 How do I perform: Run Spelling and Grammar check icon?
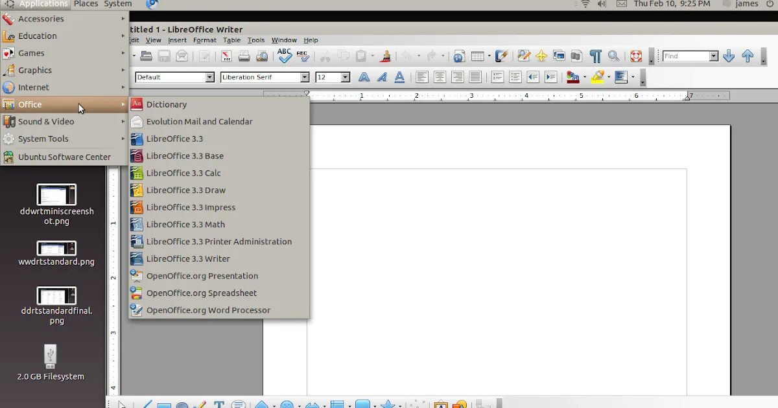(x=285, y=56)
